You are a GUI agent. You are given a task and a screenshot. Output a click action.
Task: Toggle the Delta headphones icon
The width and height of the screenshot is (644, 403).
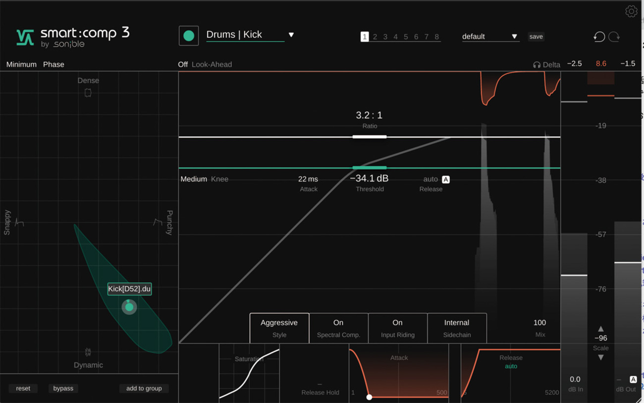click(537, 65)
